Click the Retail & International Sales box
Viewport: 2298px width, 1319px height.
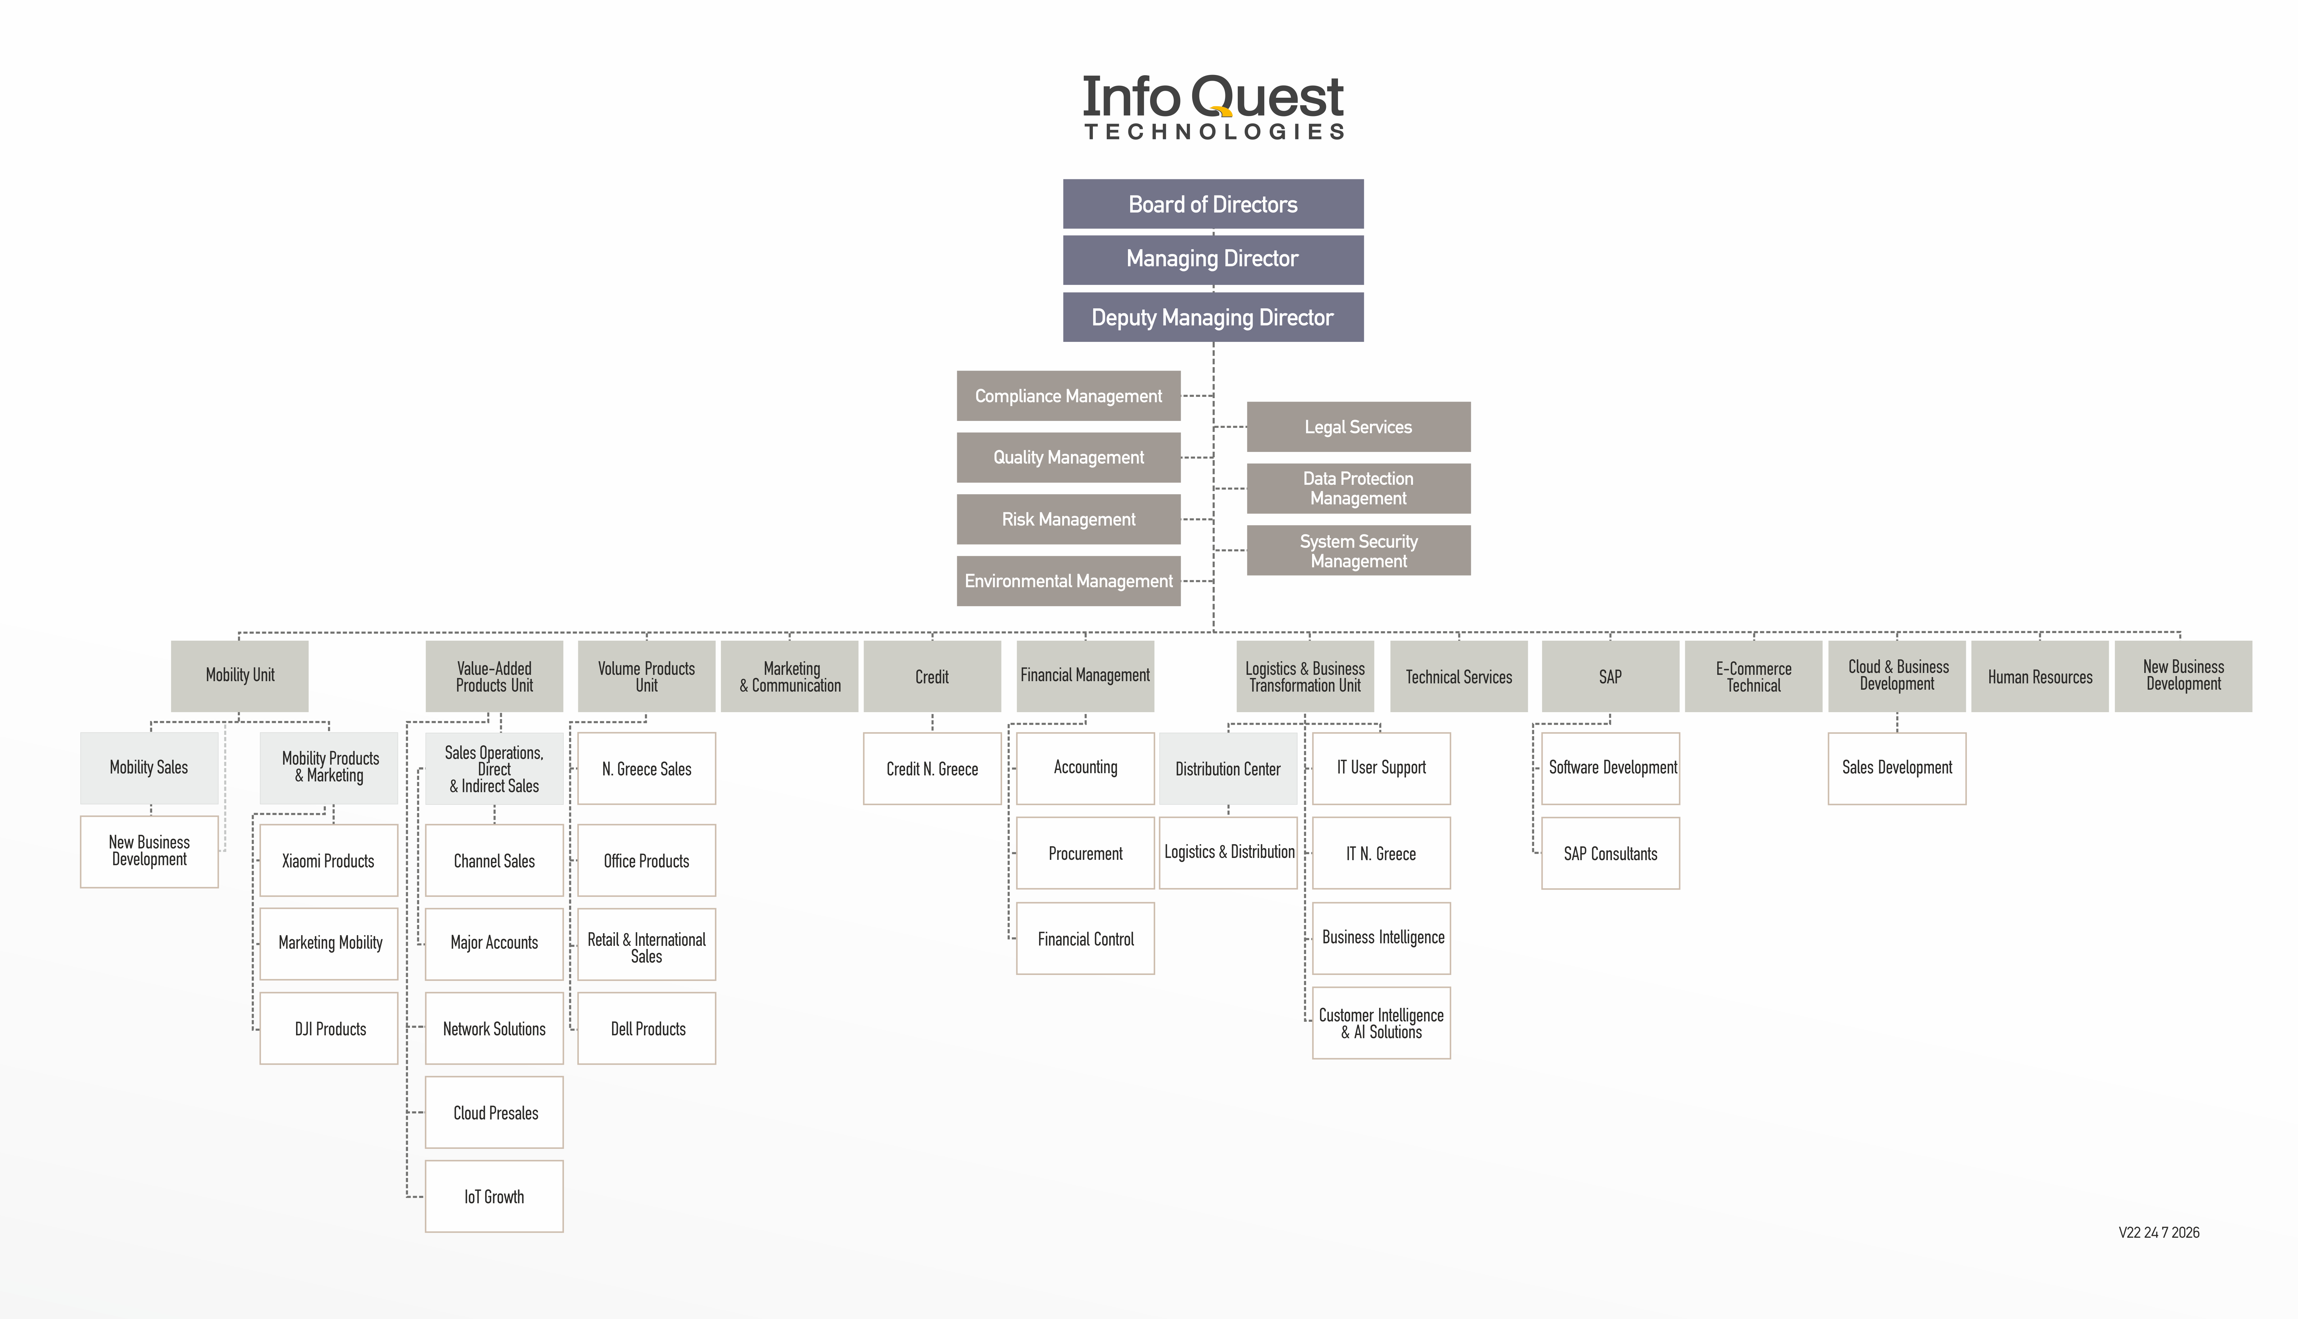[x=646, y=944]
